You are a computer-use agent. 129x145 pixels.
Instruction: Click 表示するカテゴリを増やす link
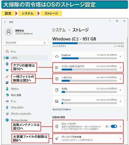[62, 109]
